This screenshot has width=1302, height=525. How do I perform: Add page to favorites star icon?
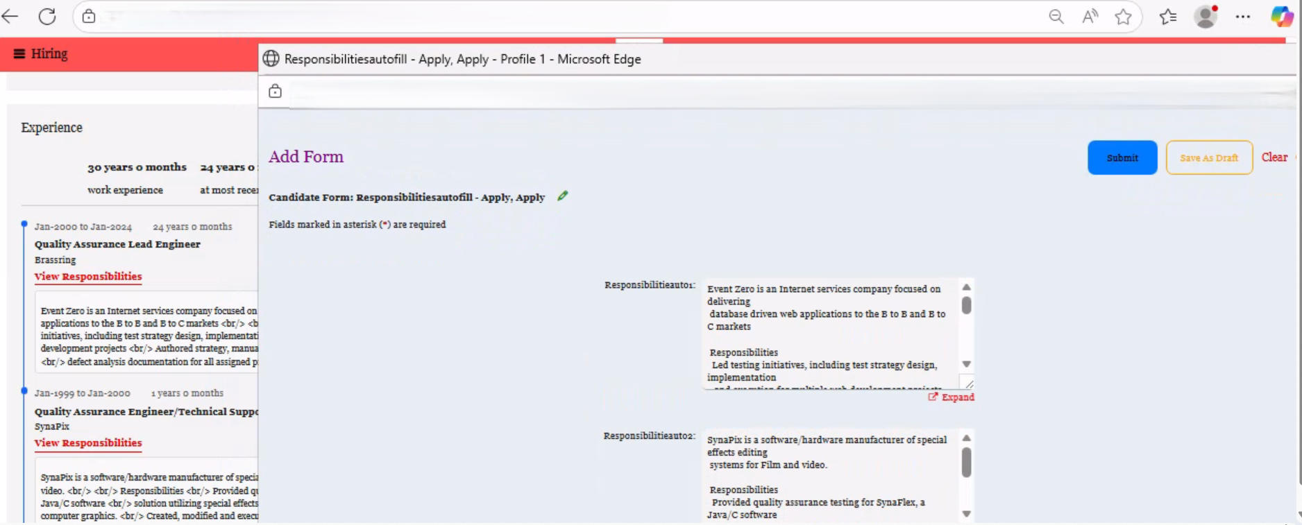click(x=1123, y=17)
